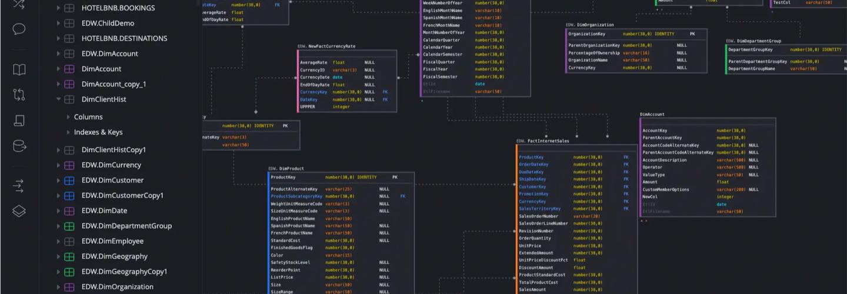Expand the Indexes & Keys node

point(68,132)
